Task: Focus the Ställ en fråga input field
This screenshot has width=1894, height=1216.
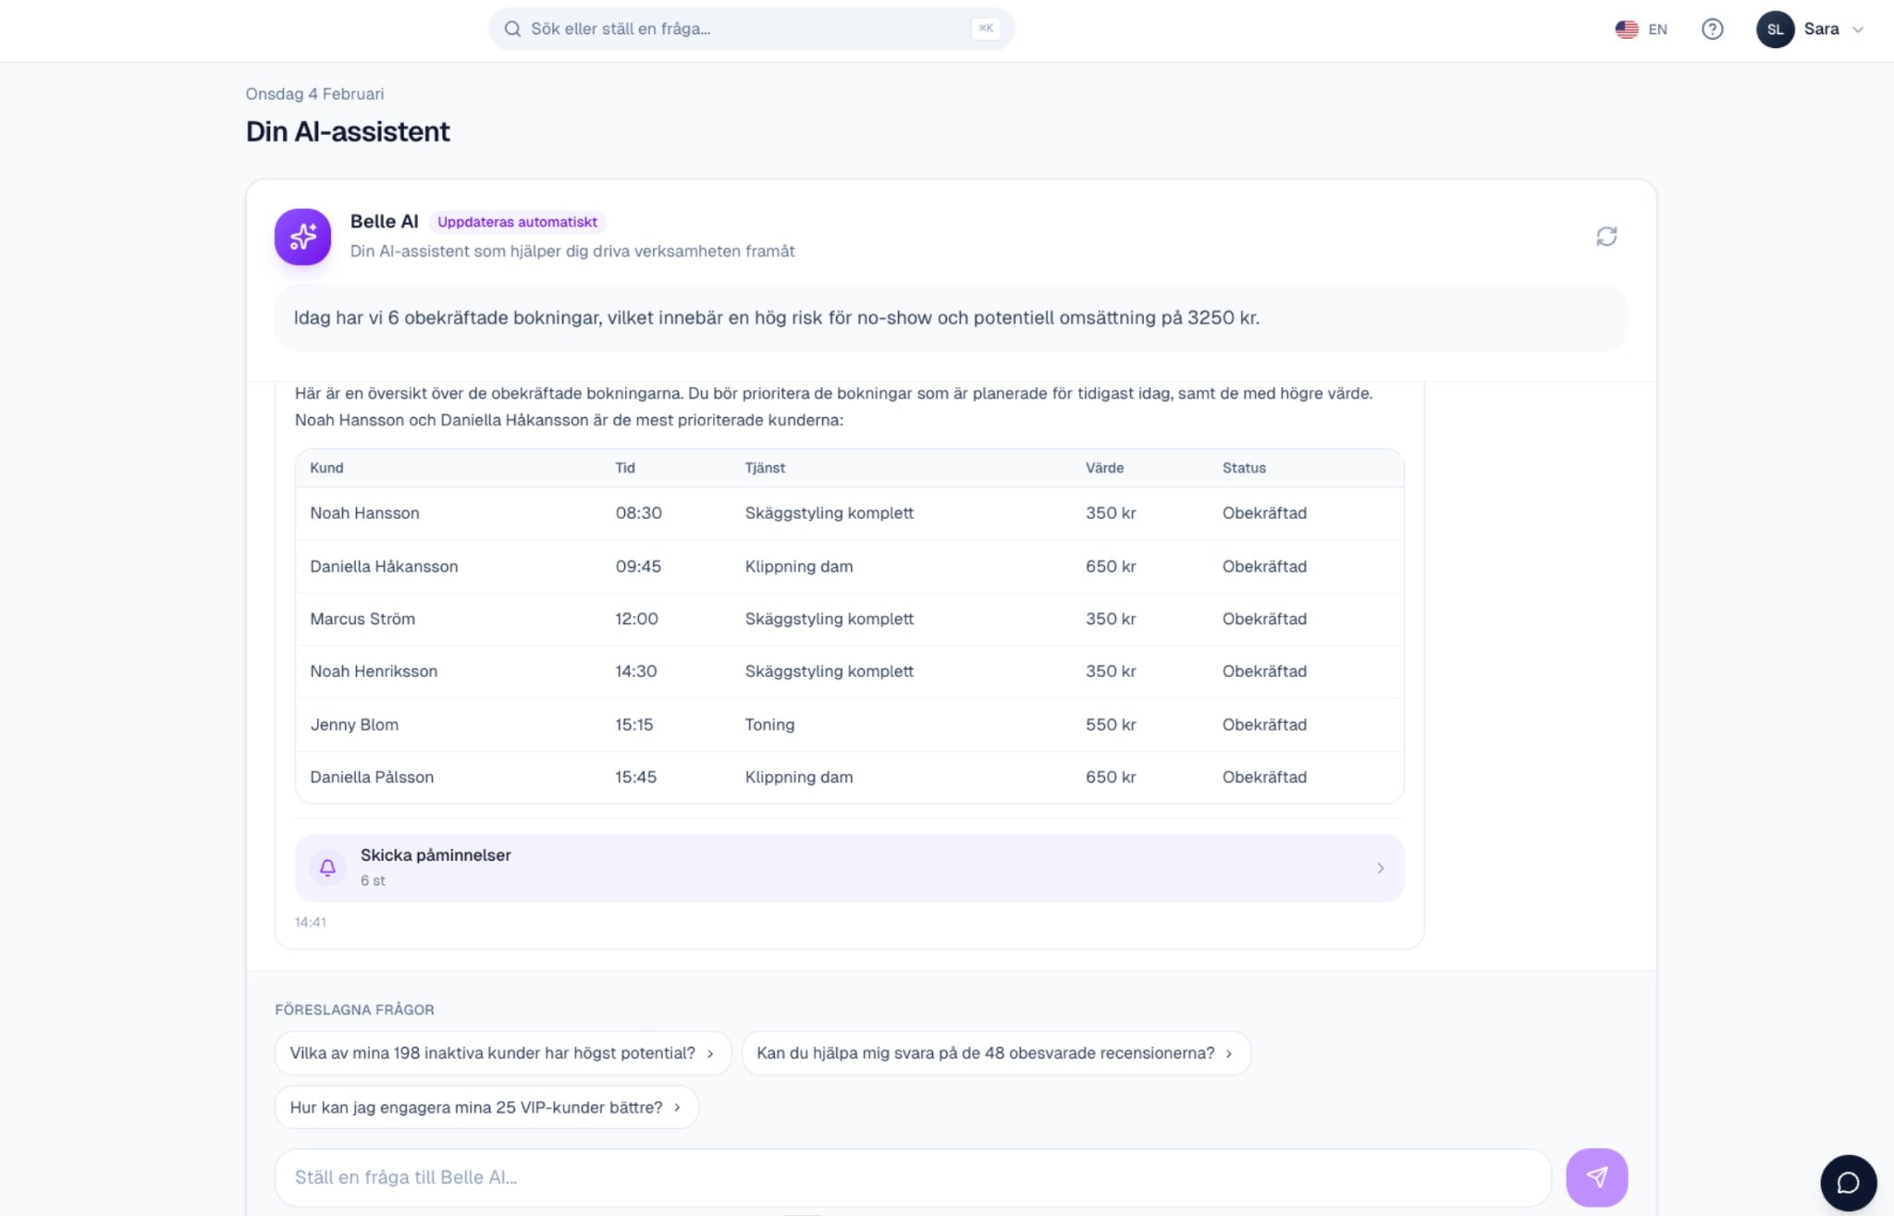Action: tap(911, 1177)
